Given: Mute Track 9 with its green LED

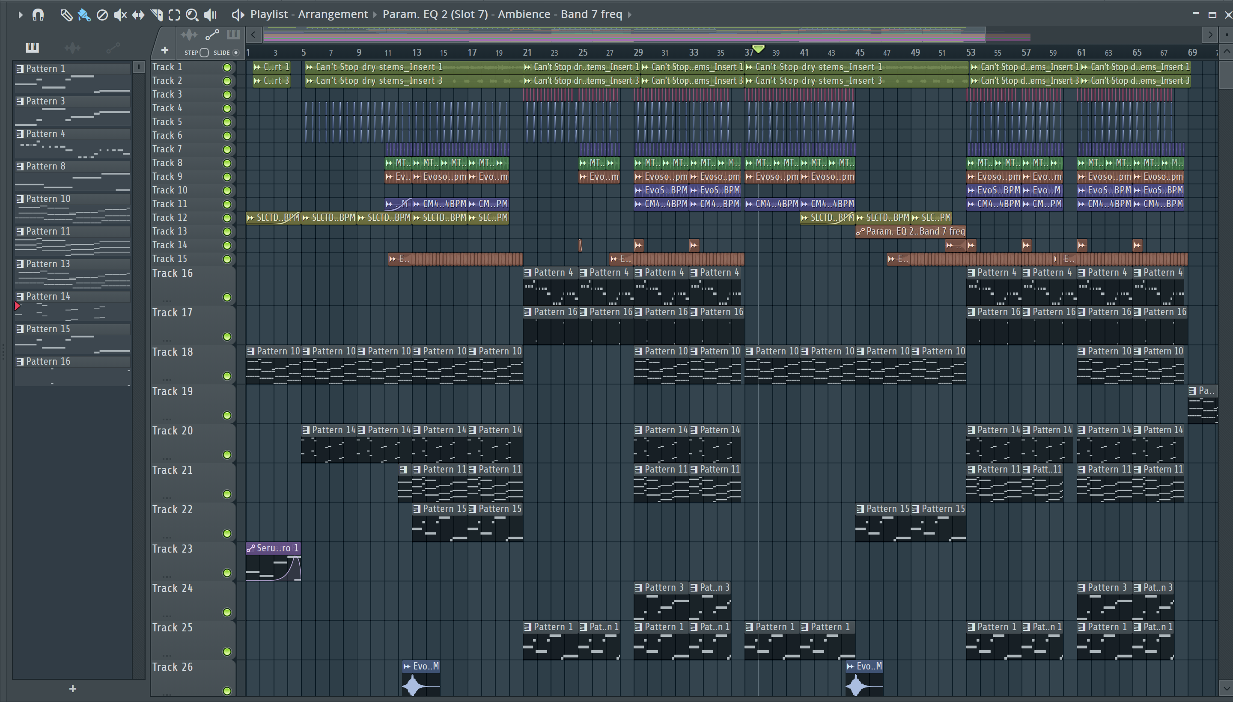Looking at the screenshot, I should 226,177.
